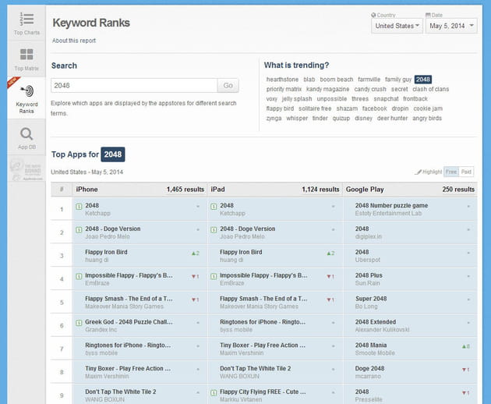Open the Top Matrix grid icon
Image resolution: width=491 pixels, height=404 pixels.
click(x=26, y=55)
